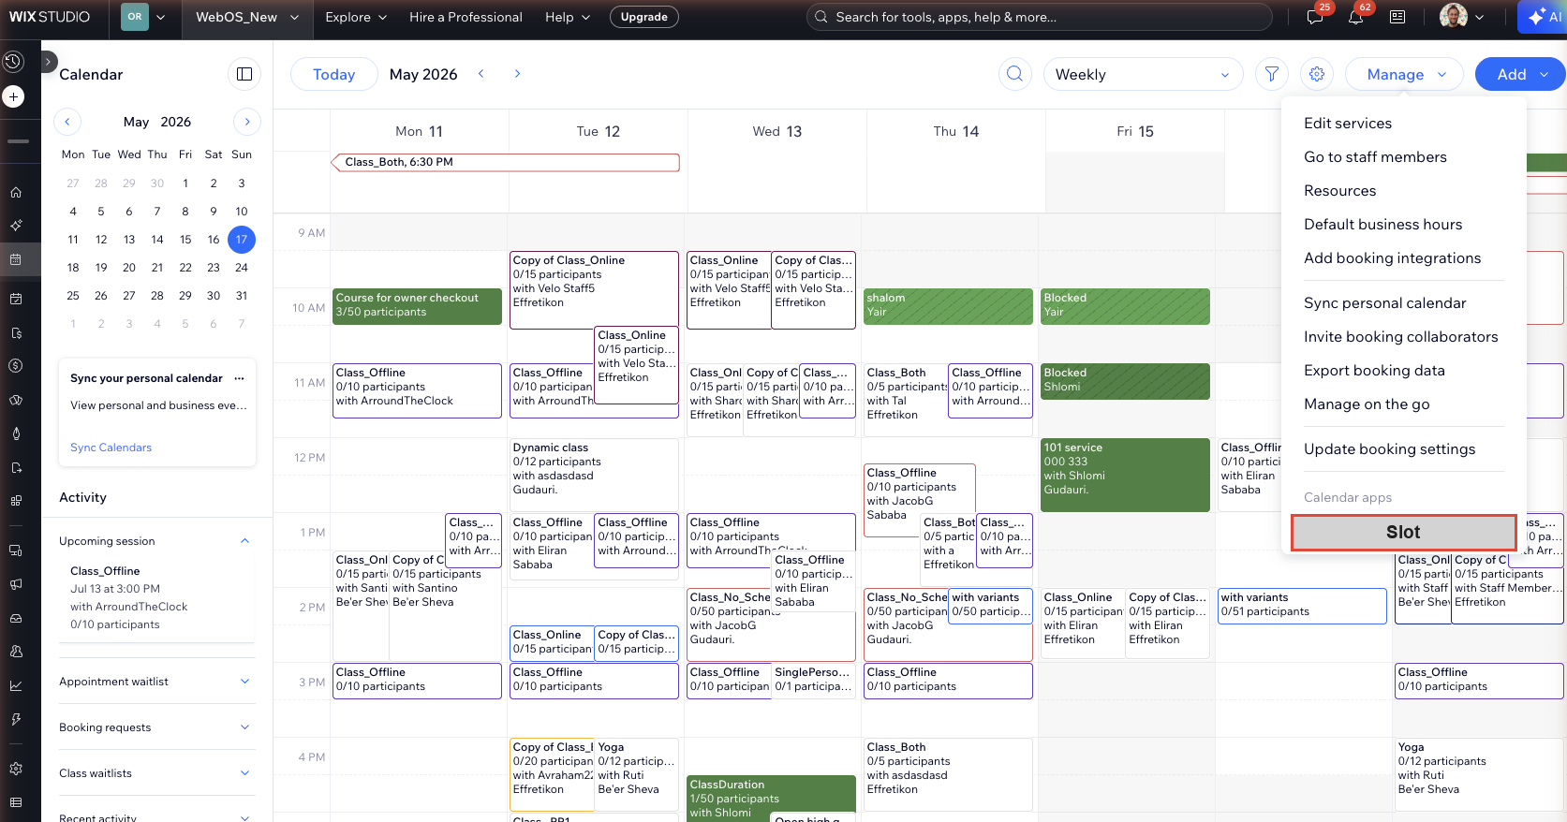The image size is (1567, 822).
Task: Open the chat messages icon
Action: click(1314, 17)
